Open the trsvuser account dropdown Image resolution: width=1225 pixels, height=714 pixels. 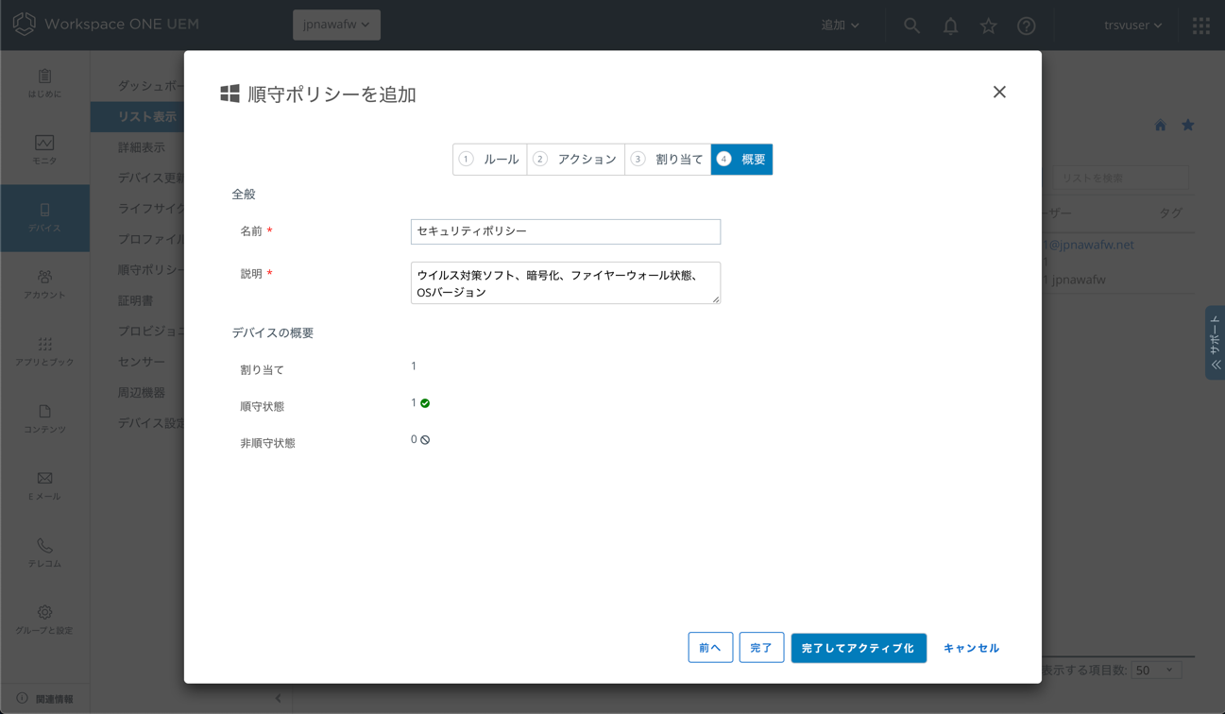[x=1132, y=25]
